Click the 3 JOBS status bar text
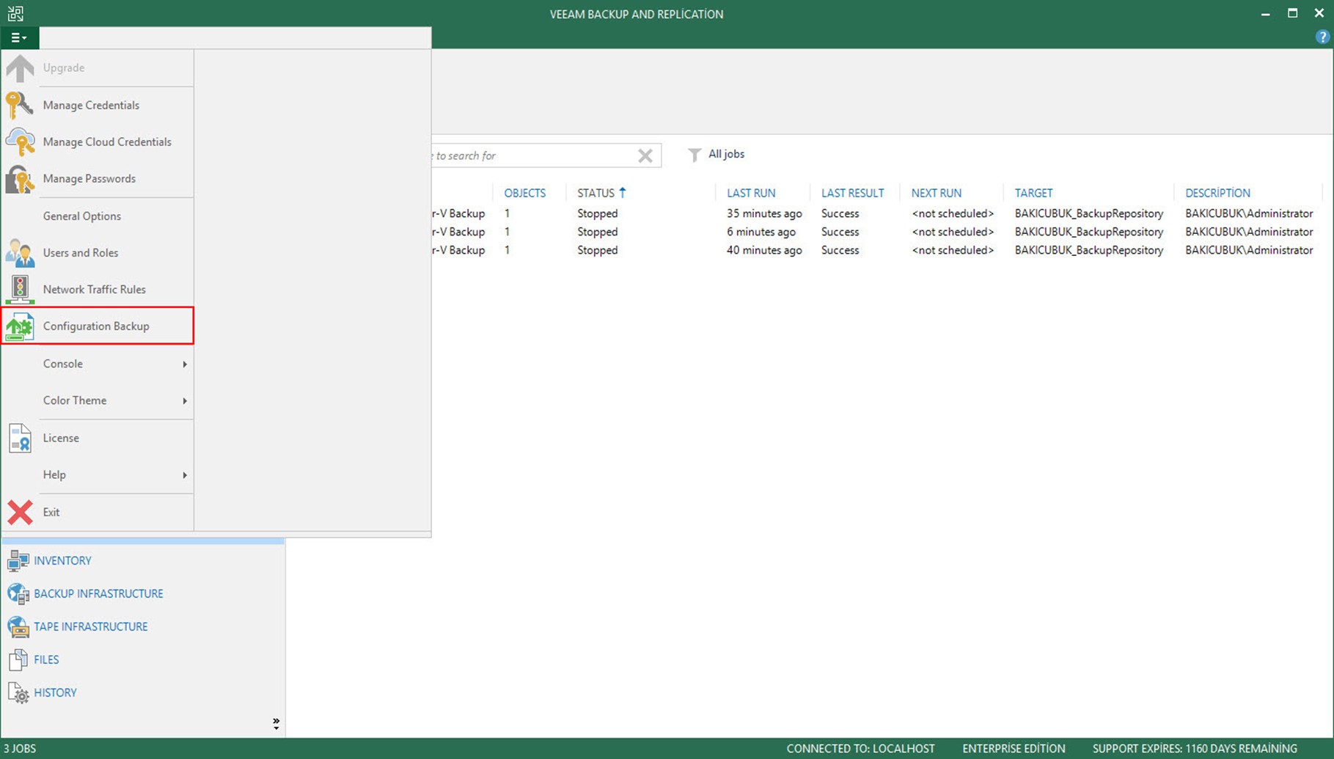The height and width of the screenshot is (759, 1334). [x=20, y=749]
